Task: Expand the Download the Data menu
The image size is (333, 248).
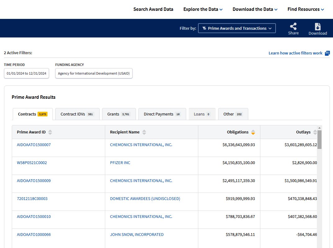Action: coord(255,9)
